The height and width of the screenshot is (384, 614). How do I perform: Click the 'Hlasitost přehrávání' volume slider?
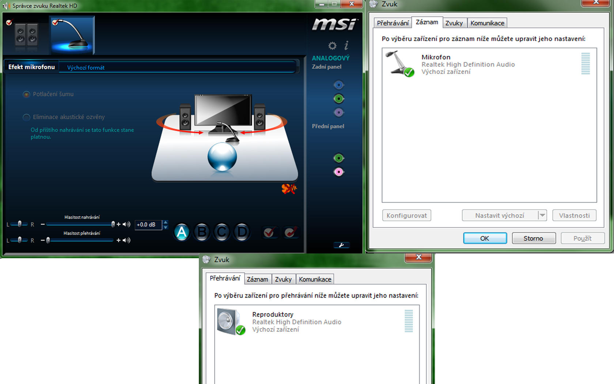[x=80, y=240]
